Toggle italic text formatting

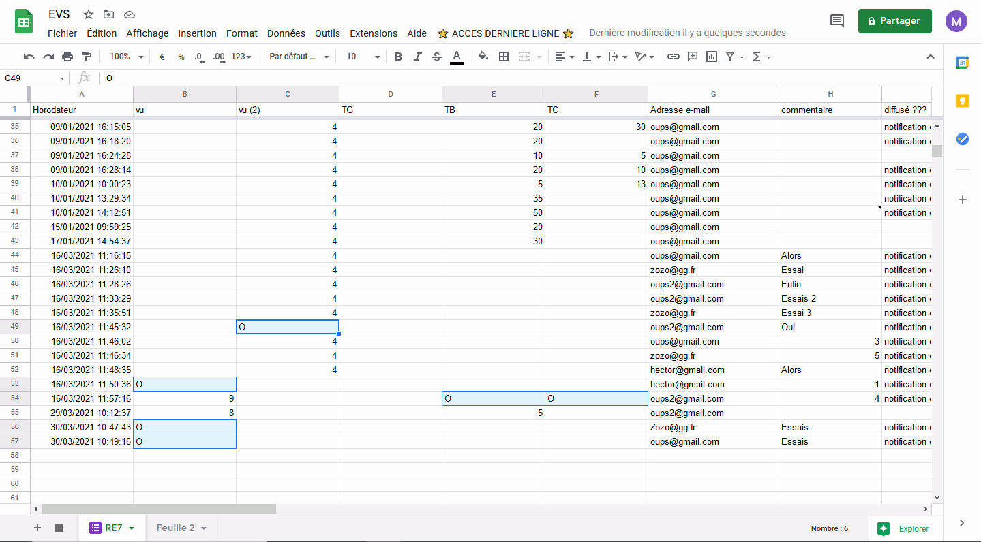417,57
